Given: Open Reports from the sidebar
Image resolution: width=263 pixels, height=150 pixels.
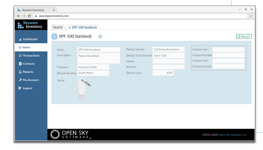Looking at the screenshot, I should (x=31, y=72).
